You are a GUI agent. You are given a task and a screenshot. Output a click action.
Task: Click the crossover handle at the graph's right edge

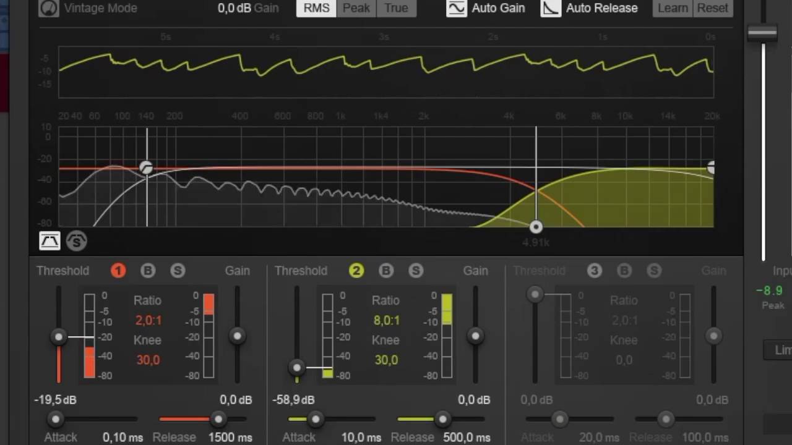[711, 167]
